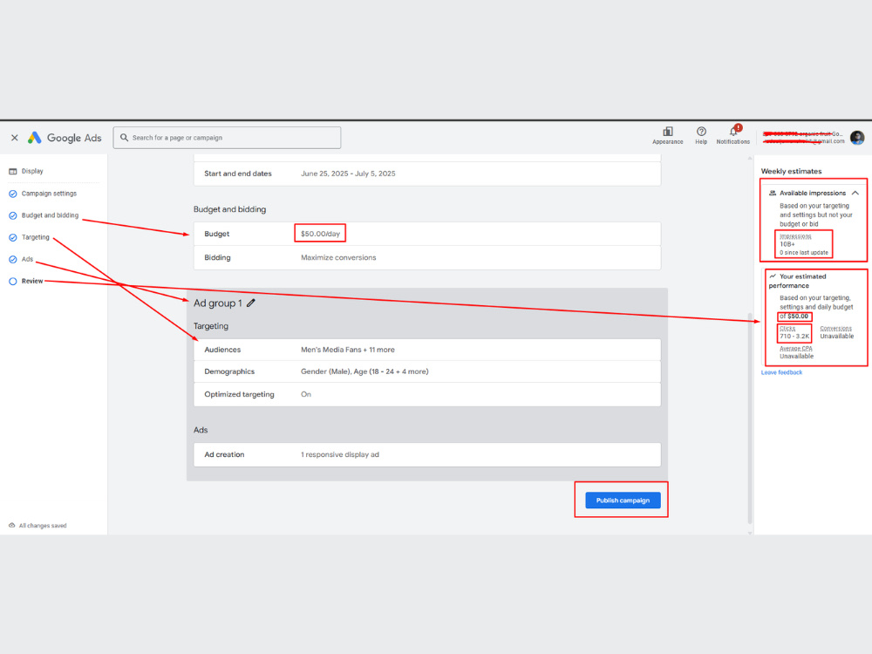Go to Targeting step
Image resolution: width=872 pixels, height=654 pixels.
[36, 237]
